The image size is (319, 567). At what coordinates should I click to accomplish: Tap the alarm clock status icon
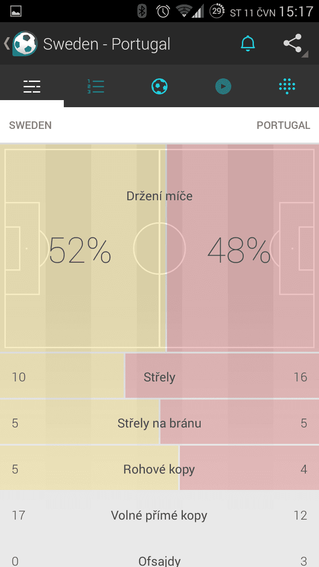pos(163,11)
